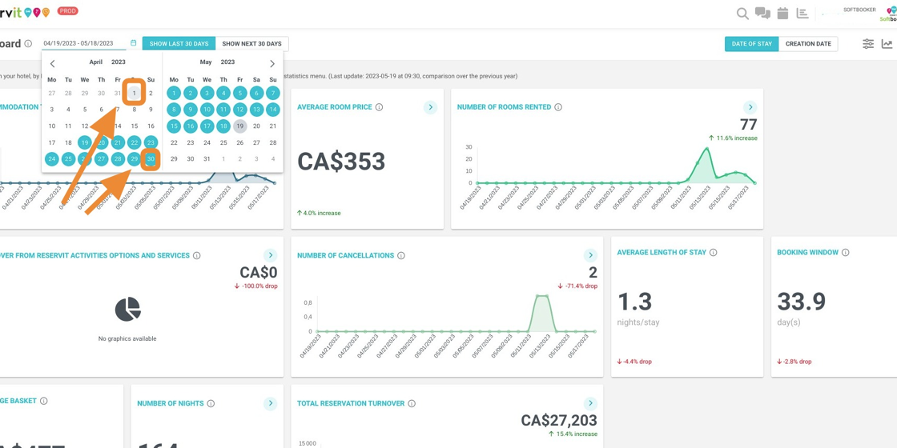Expand Number of Rooms Rented details

(750, 107)
